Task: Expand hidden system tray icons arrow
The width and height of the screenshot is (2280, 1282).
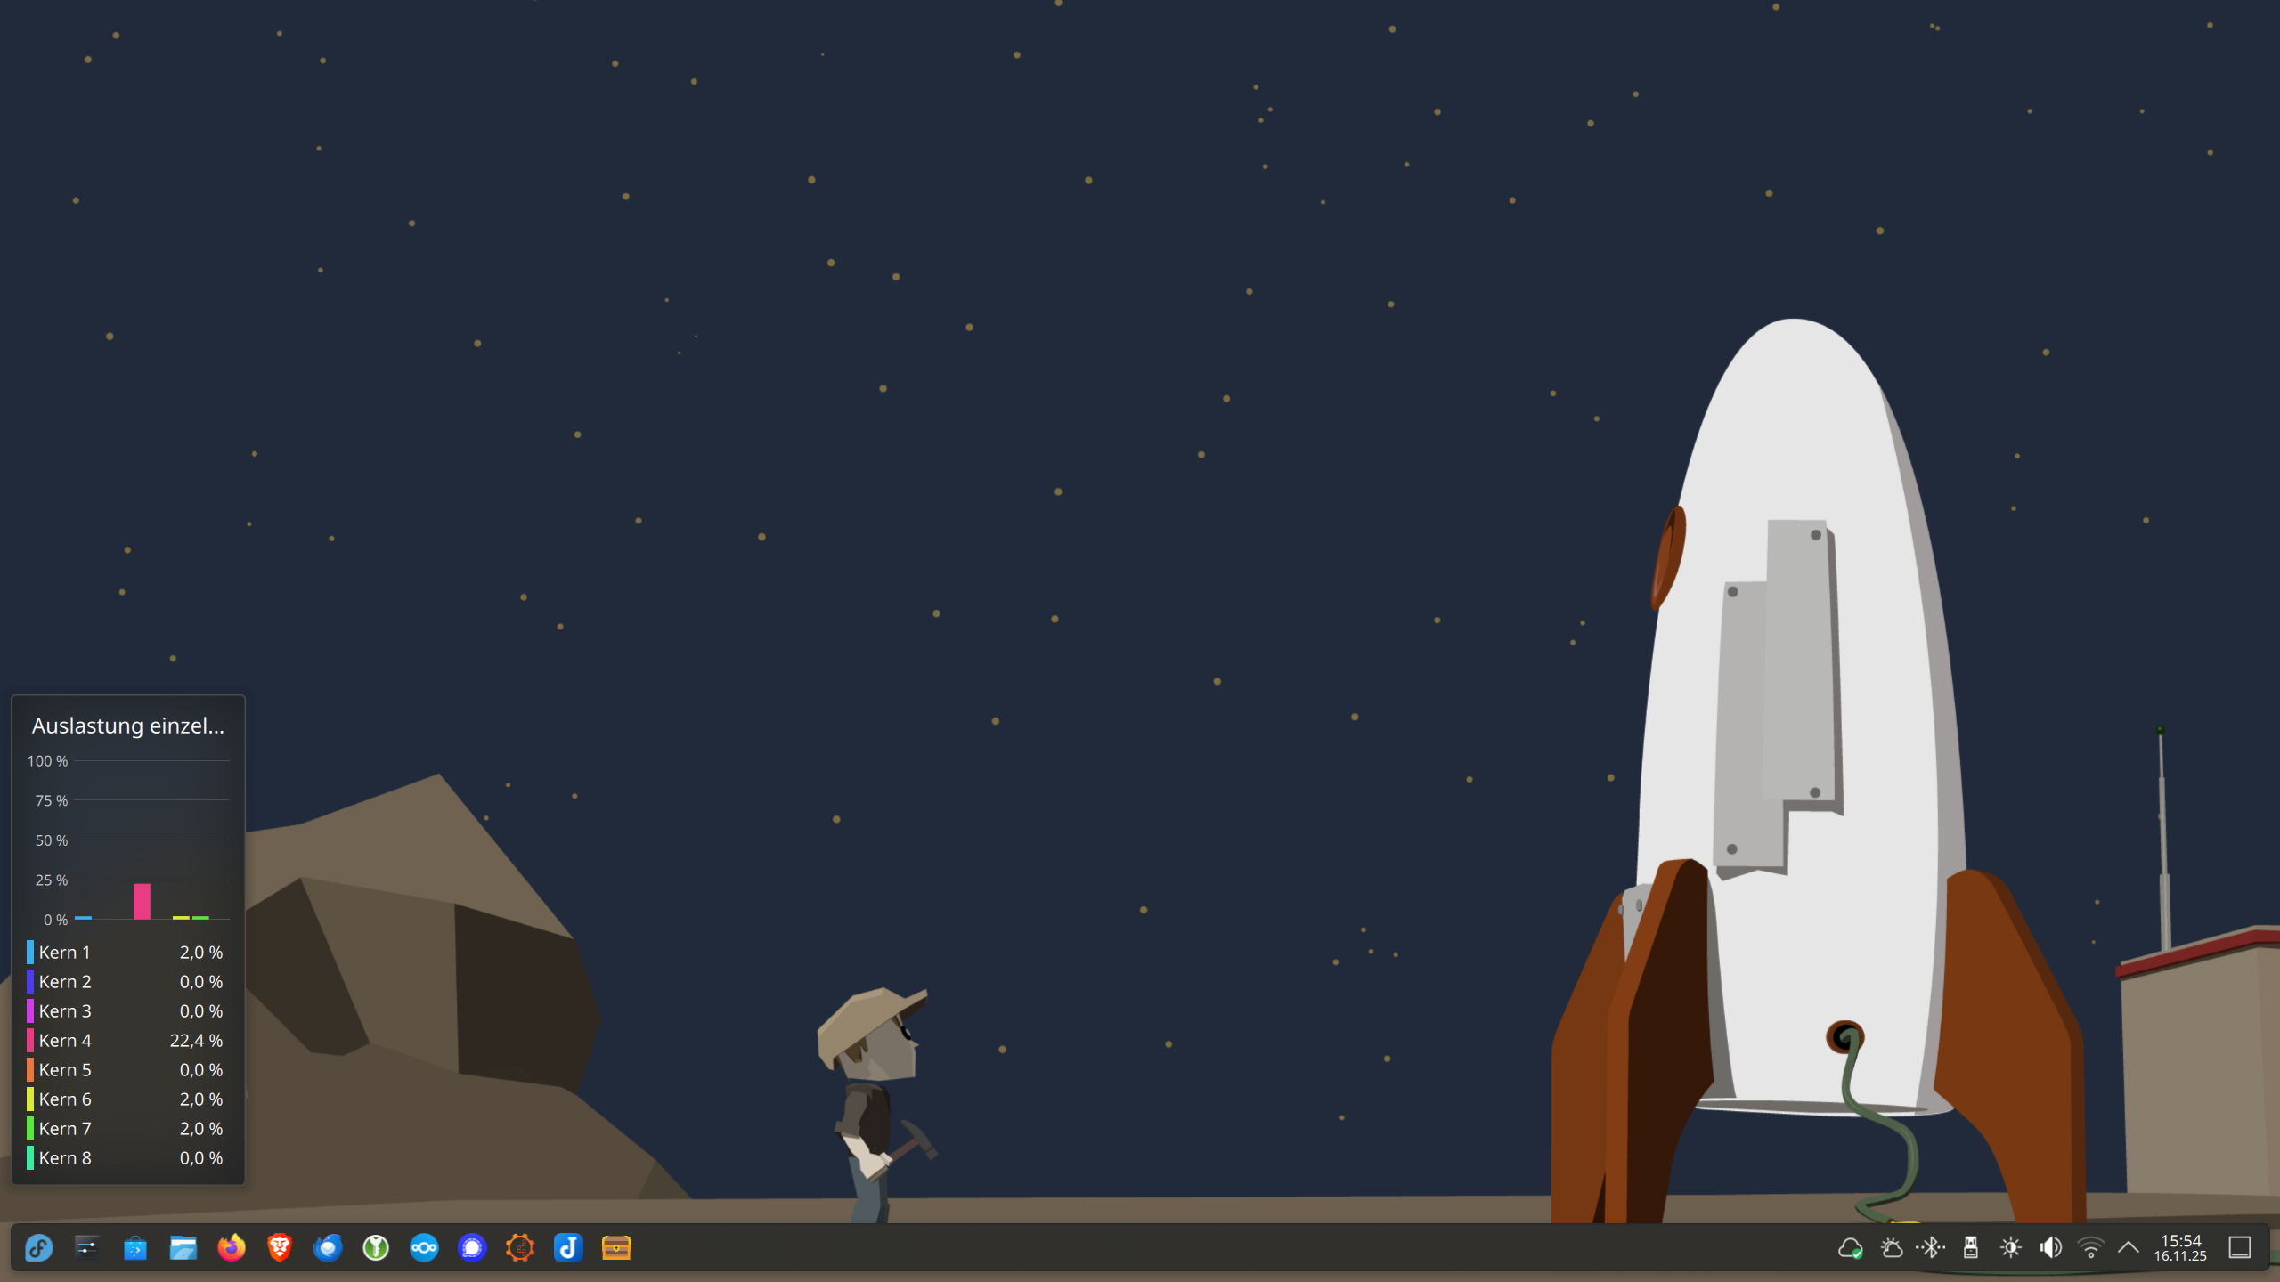Action: pos(2129,1248)
